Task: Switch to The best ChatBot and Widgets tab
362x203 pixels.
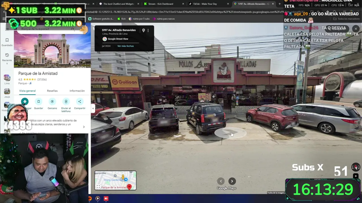Action: click(x=119, y=4)
